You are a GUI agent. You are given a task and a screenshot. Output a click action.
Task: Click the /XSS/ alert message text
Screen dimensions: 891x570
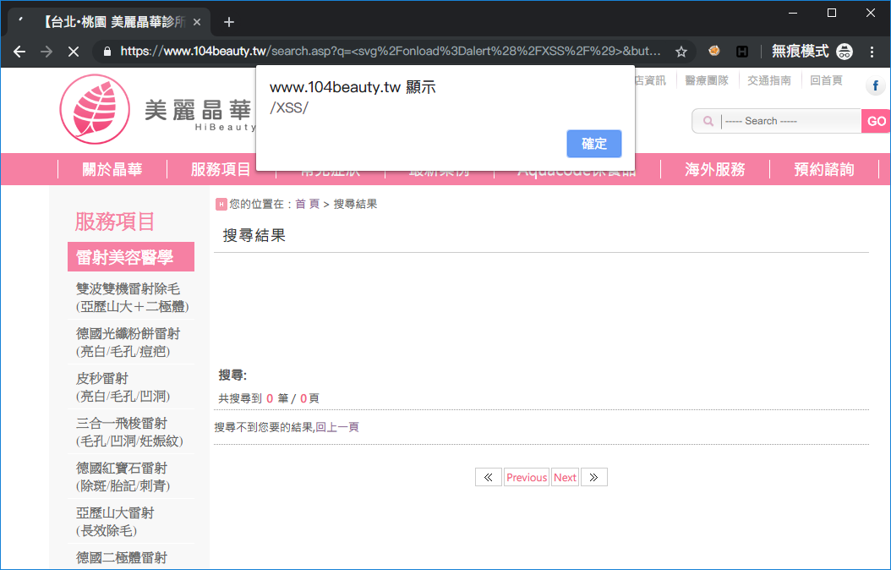coord(288,108)
